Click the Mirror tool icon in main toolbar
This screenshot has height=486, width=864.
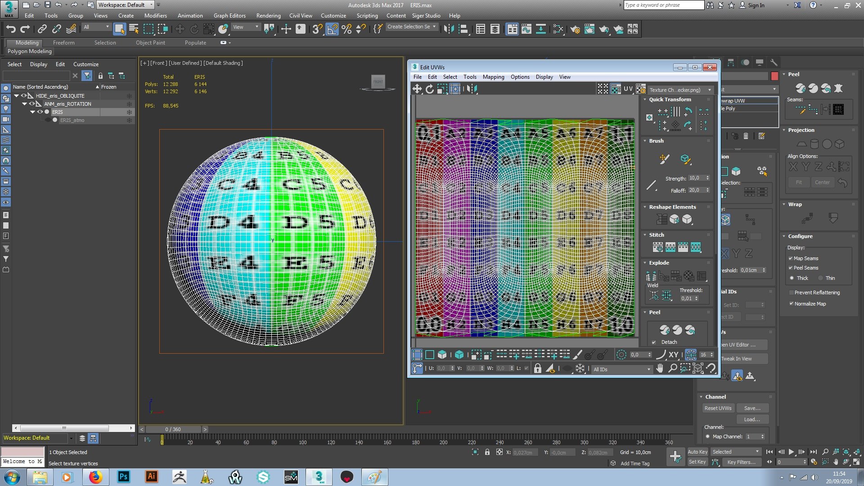coord(449,29)
